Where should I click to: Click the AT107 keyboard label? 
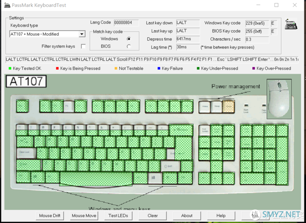point(26,81)
